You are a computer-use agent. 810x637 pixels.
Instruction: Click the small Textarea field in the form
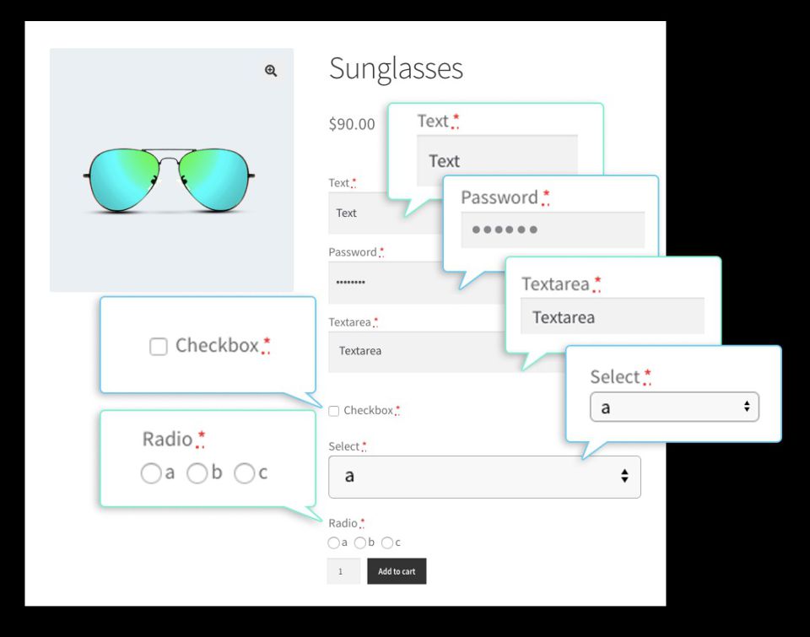click(413, 351)
